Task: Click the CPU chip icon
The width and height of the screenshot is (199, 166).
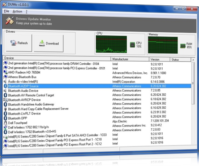Action: [132, 45]
